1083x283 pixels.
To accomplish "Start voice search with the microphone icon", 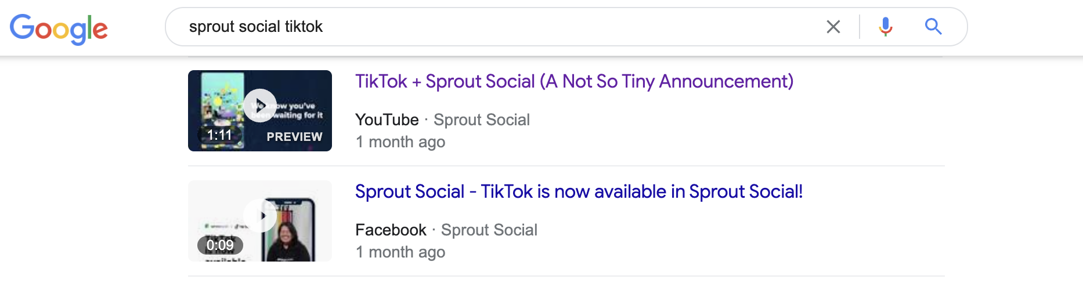I will click(x=885, y=27).
